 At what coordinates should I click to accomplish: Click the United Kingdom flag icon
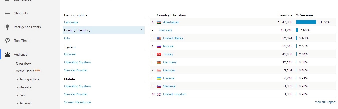pyautogui.click(x=159, y=94)
